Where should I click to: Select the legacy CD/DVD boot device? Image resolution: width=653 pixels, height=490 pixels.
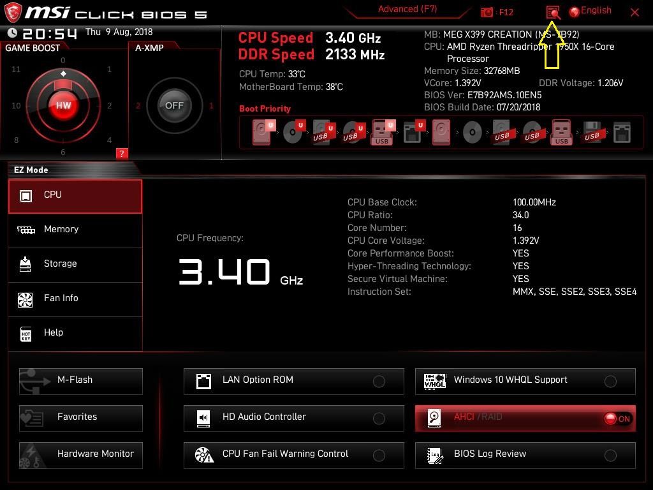click(472, 133)
